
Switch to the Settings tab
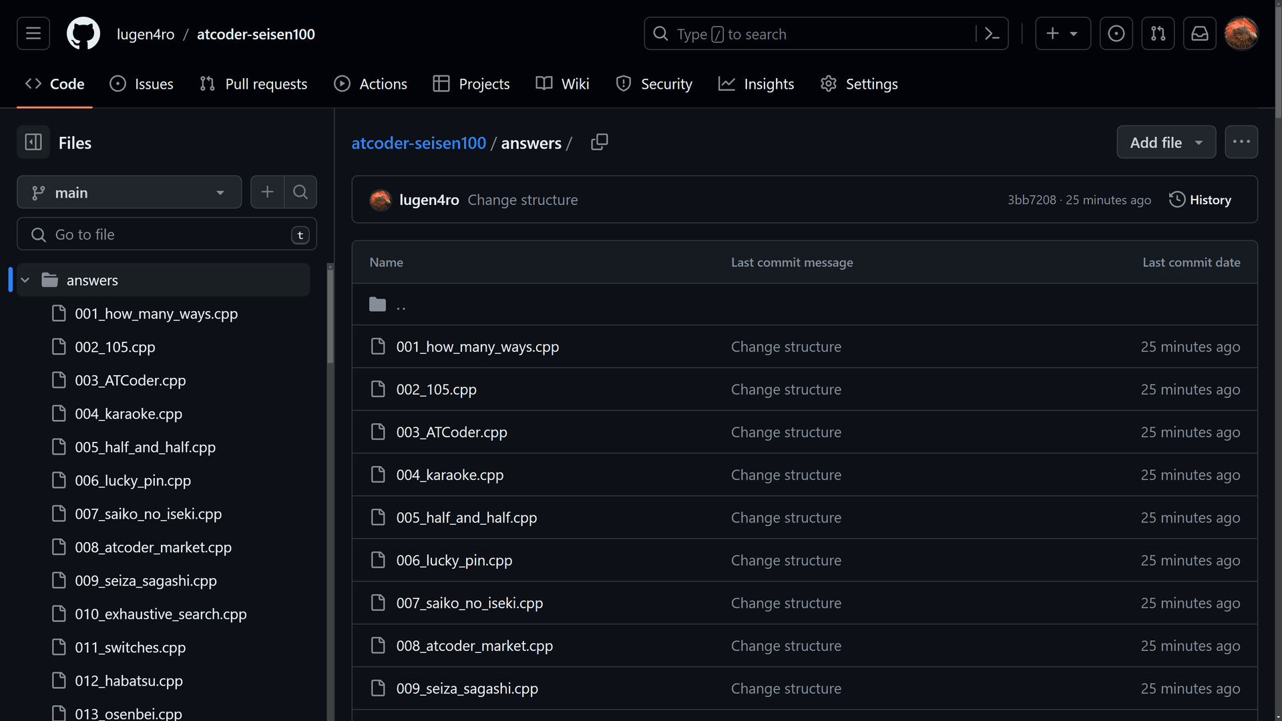pos(859,84)
